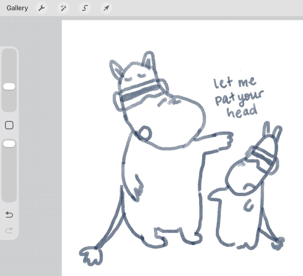303x276 pixels.
Task: Adjust the brush opacity slider handle
Action: [x=9, y=144]
